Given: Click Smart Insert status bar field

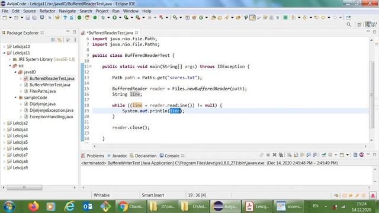Looking at the screenshot, I should click(x=153, y=195).
